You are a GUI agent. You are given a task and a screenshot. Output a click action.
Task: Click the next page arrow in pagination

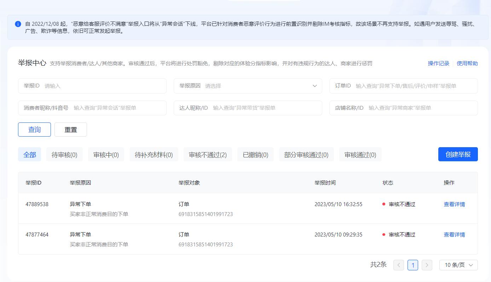[427, 265]
